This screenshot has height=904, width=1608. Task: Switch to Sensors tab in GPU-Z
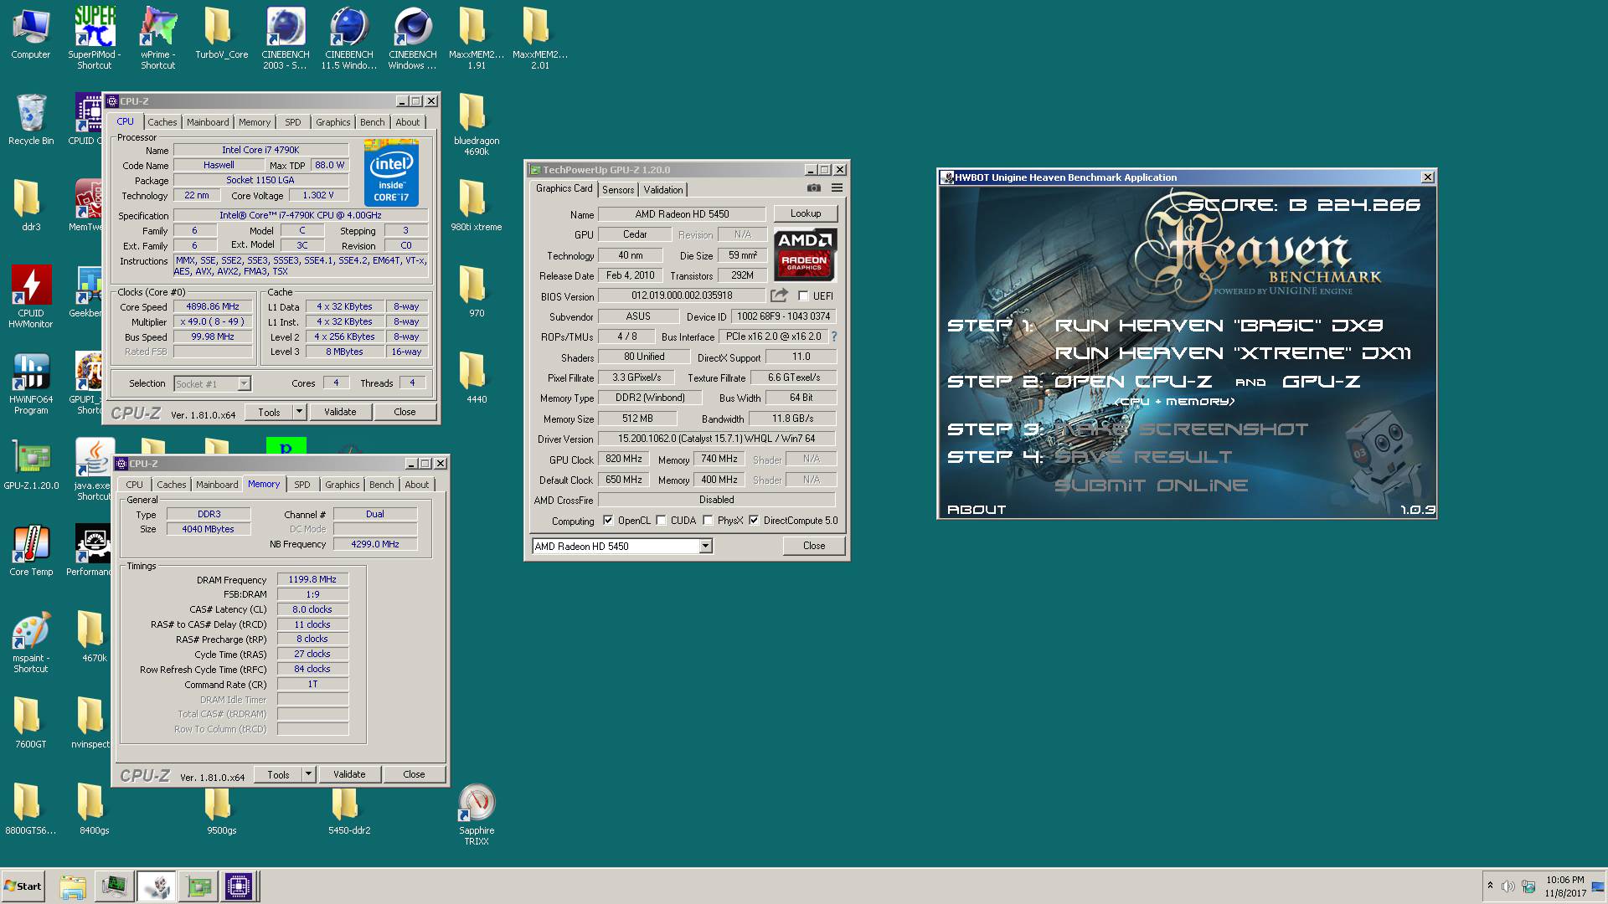point(618,190)
